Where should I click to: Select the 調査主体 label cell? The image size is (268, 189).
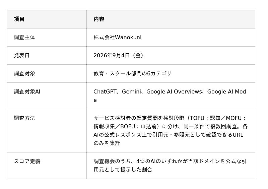(24, 37)
